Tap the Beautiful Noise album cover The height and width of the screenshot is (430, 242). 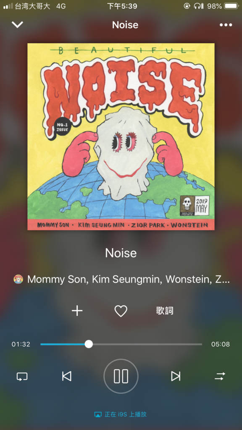pos(121,136)
